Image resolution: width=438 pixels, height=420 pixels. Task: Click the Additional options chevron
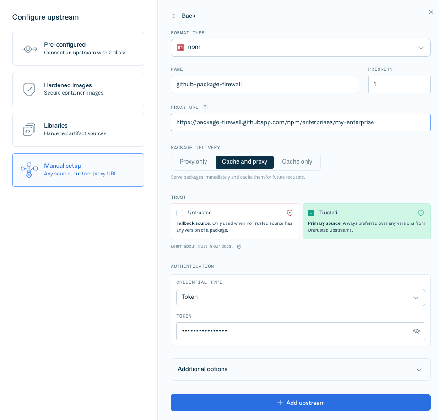[419, 370]
